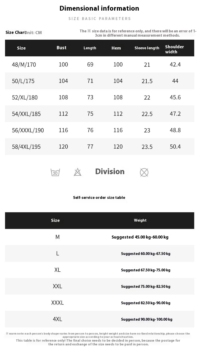Click the crossed-out circle care icon

[144, 172]
